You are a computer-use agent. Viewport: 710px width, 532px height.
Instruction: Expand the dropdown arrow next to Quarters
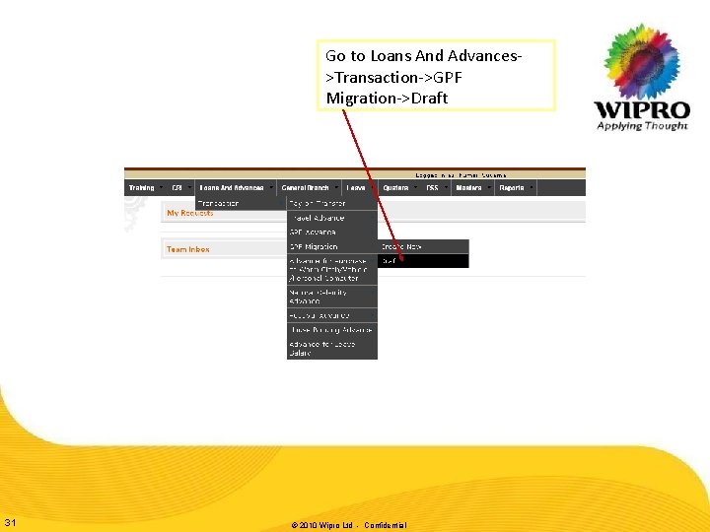point(415,187)
